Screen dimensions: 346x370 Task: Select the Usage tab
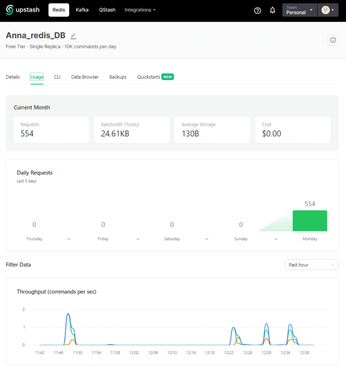tap(37, 77)
